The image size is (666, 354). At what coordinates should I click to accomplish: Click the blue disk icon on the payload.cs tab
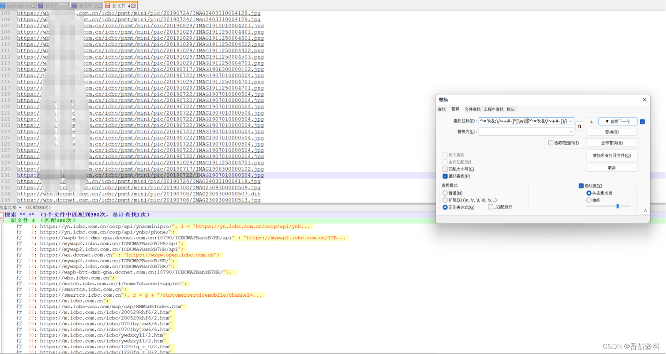[3, 6]
